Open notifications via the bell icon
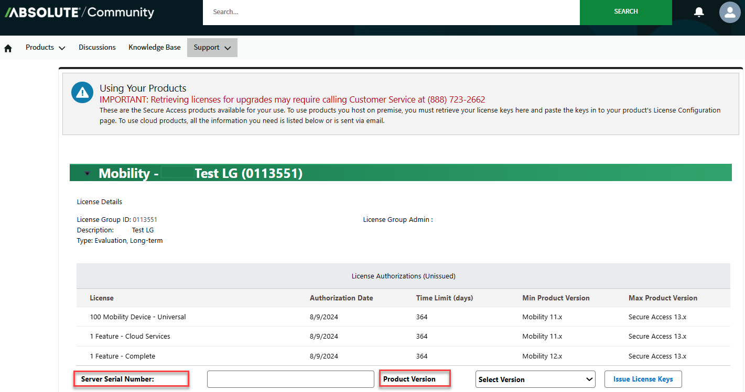The width and height of the screenshot is (745, 392). pos(699,12)
